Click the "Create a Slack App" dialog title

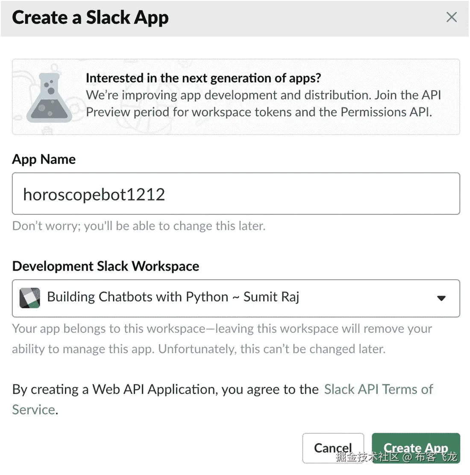90,18
